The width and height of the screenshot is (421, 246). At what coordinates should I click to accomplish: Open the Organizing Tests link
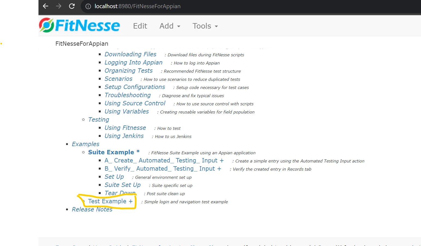(x=129, y=71)
